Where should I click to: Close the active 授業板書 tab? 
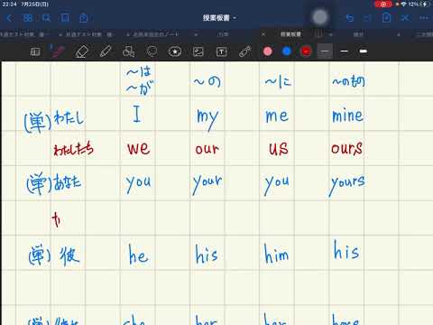click(x=263, y=34)
